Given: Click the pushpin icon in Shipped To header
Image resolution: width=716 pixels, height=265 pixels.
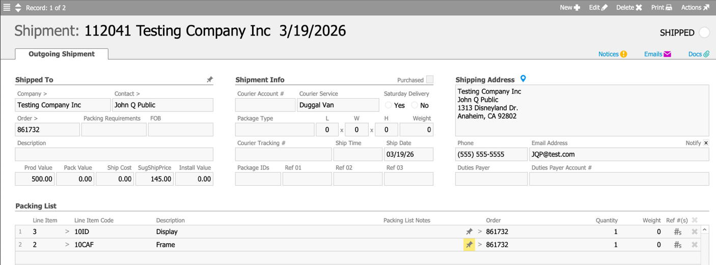Looking at the screenshot, I should point(209,79).
